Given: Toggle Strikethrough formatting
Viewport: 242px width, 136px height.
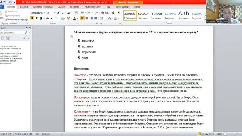Looking at the screenshot, I should [48, 19].
